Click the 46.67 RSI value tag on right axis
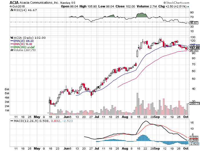The height and width of the screenshot is (151, 200). tap(194, 23)
